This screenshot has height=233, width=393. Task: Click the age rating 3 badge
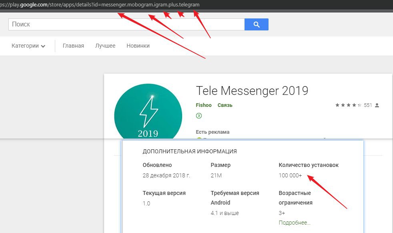coord(199,116)
